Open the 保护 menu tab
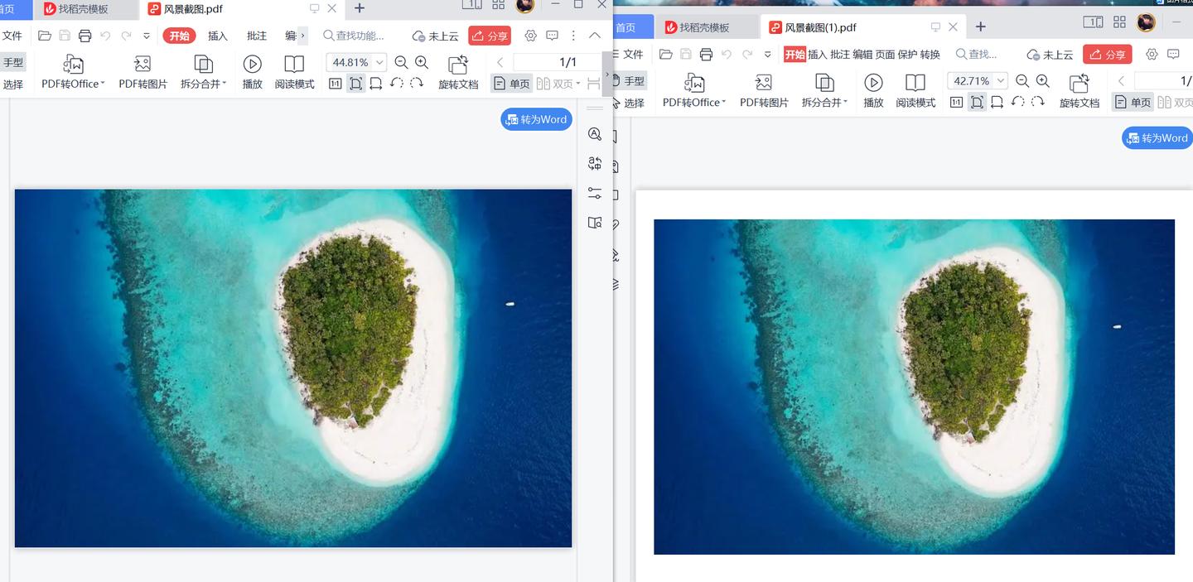The height and width of the screenshot is (582, 1193). point(908,55)
